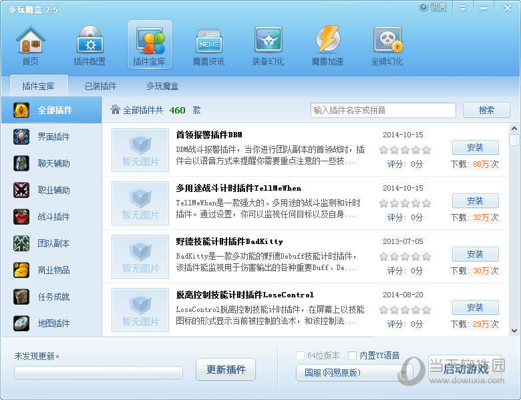Image resolution: width=521 pixels, height=400 pixels.
Task: Rate the LoseControl plugin using its stars
Action: [x=405, y=310]
